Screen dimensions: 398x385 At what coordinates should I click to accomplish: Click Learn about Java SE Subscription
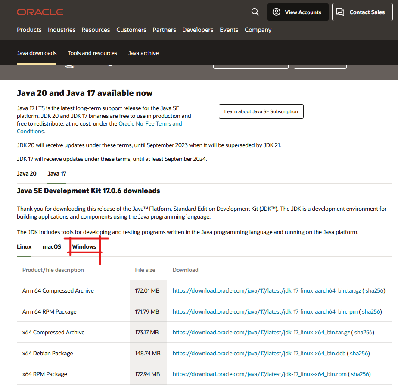[x=261, y=111]
